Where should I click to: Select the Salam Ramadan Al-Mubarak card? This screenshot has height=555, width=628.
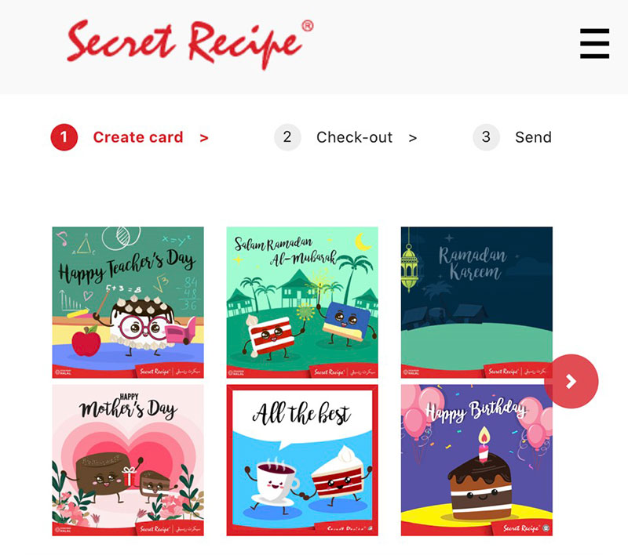(x=302, y=303)
